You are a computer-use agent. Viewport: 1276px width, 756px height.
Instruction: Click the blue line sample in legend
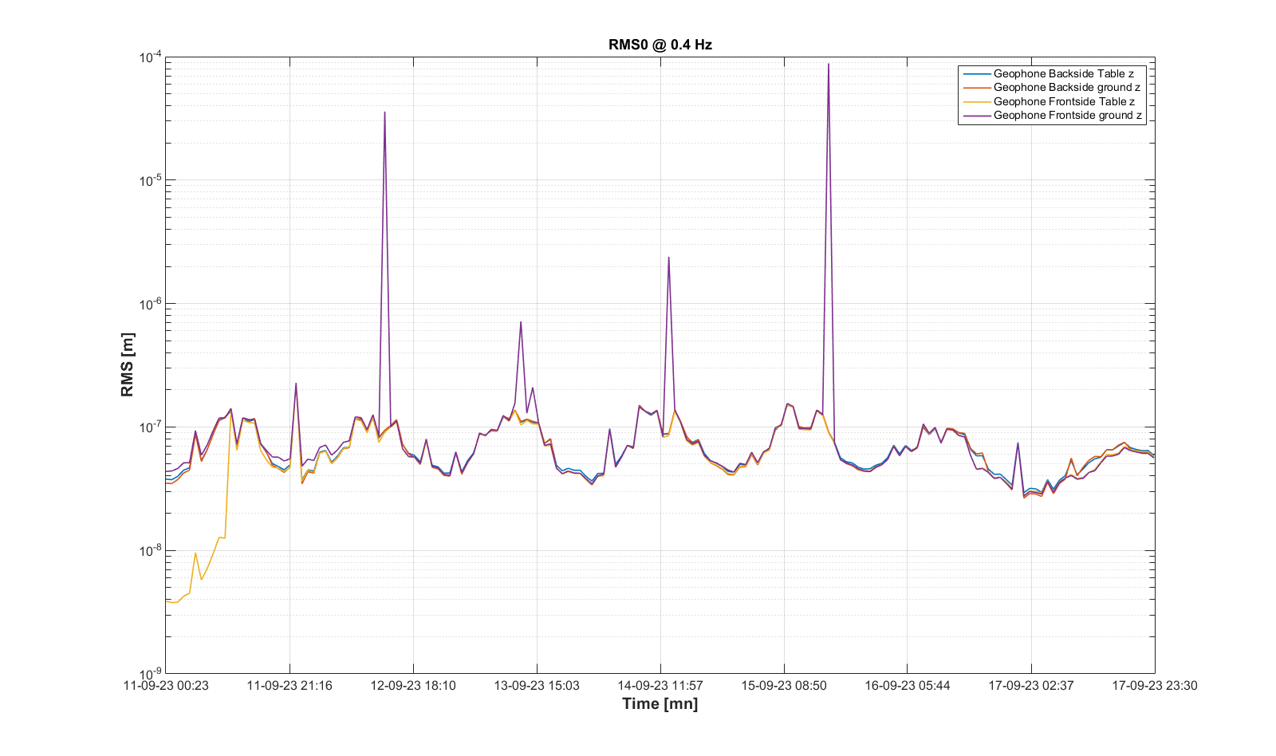click(976, 73)
